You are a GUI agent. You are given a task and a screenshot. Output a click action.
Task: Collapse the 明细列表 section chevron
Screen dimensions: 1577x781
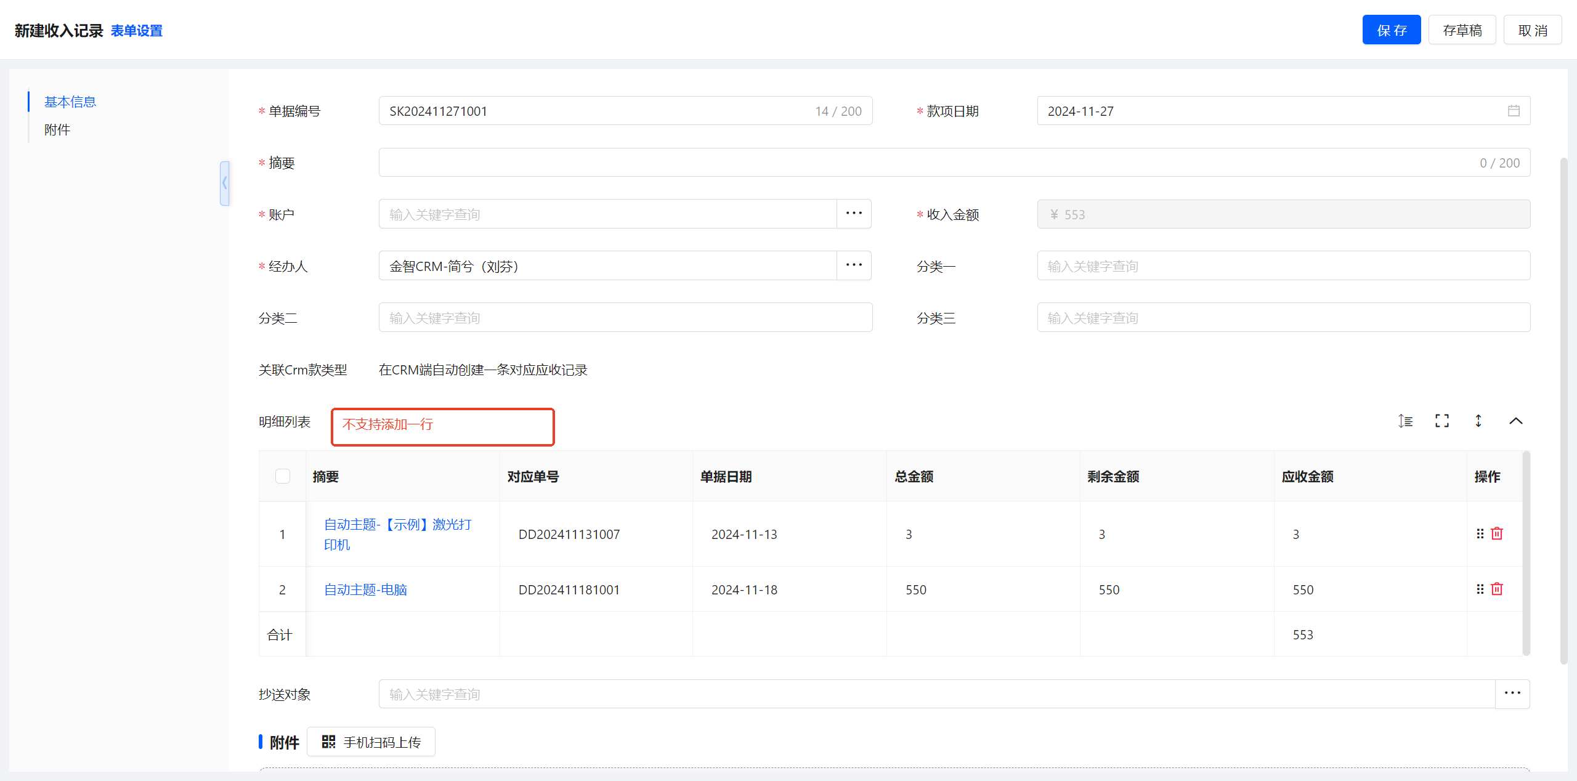pyautogui.click(x=1516, y=421)
